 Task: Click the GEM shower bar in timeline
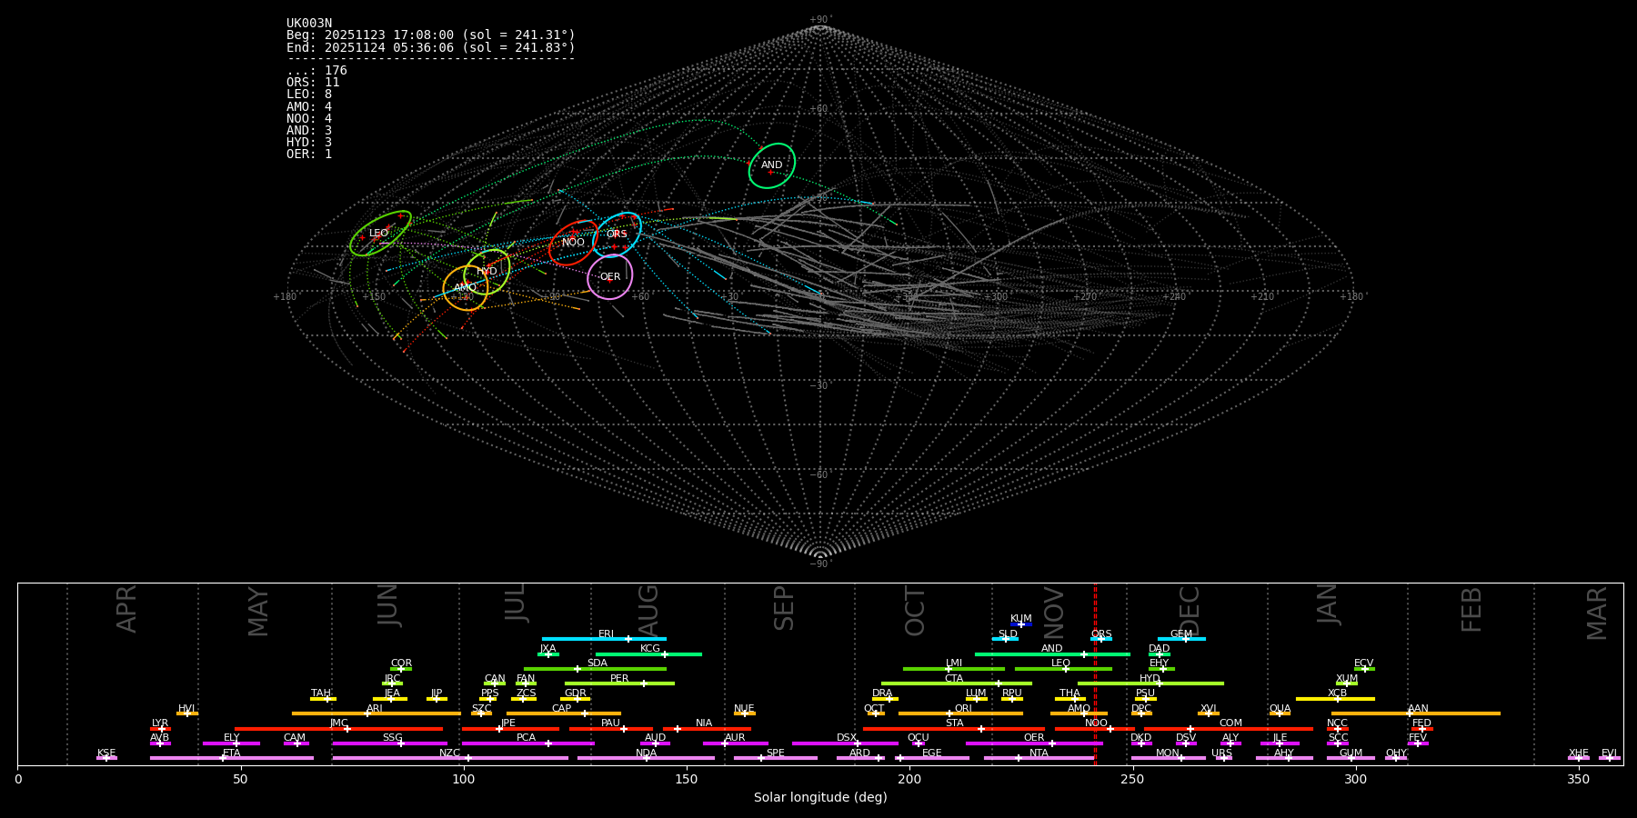(1181, 639)
